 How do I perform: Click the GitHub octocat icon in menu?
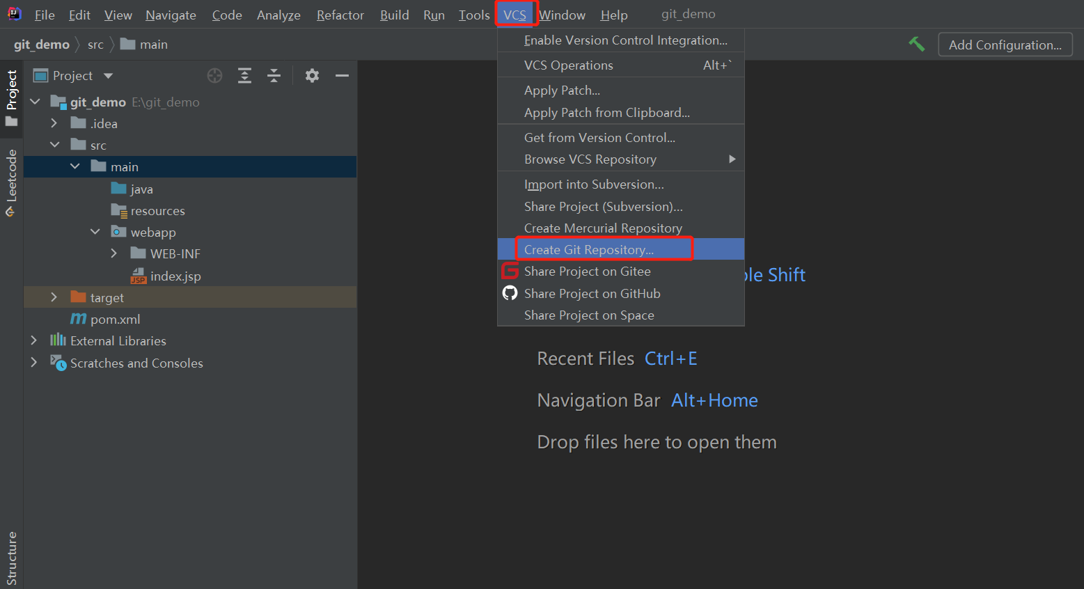pyautogui.click(x=510, y=293)
